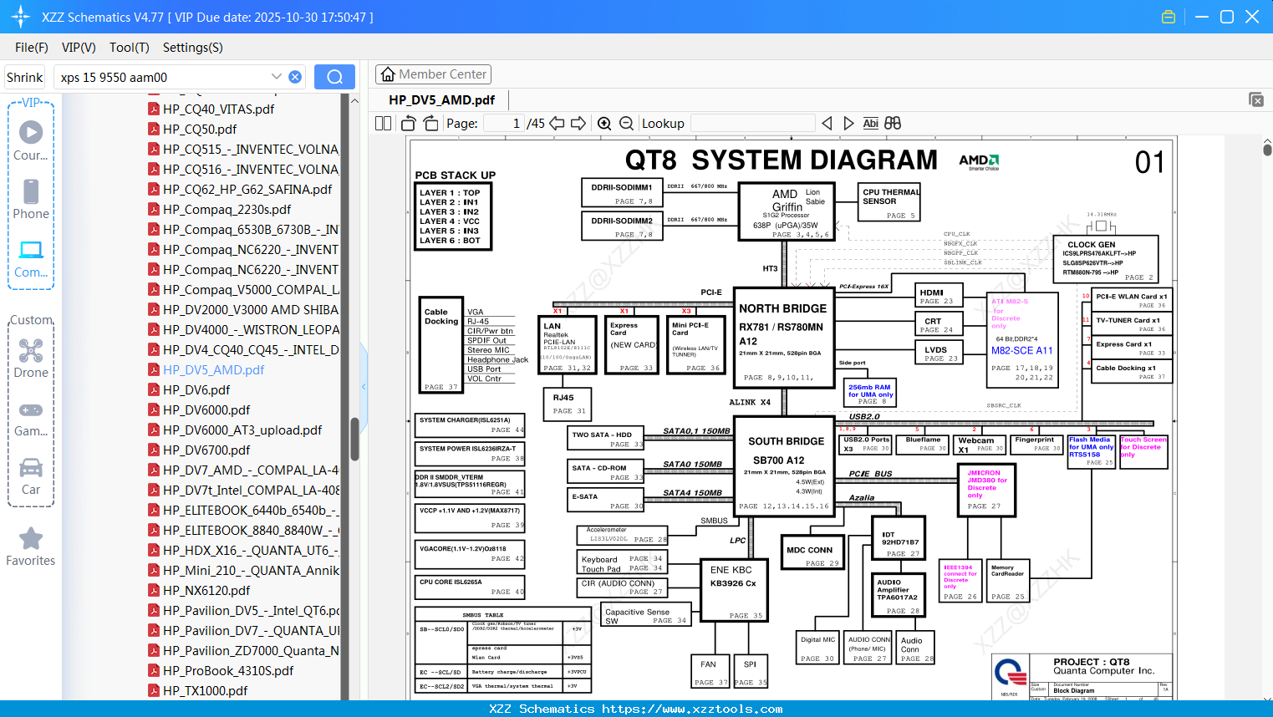Image resolution: width=1273 pixels, height=717 pixels.
Task: Toggle the Abi match-word option
Action: click(x=870, y=123)
